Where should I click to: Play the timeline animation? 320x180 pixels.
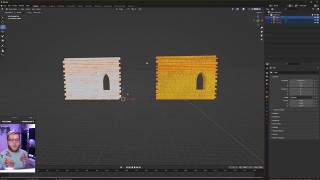[x=134, y=167]
